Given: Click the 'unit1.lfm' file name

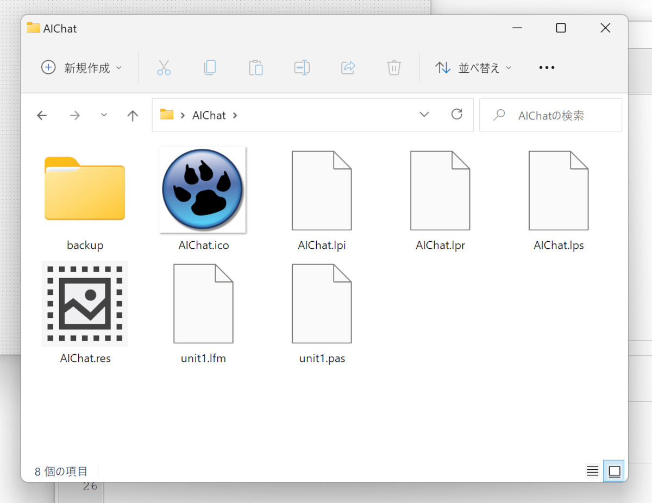Looking at the screenshot, I should (x=203, y=359).
